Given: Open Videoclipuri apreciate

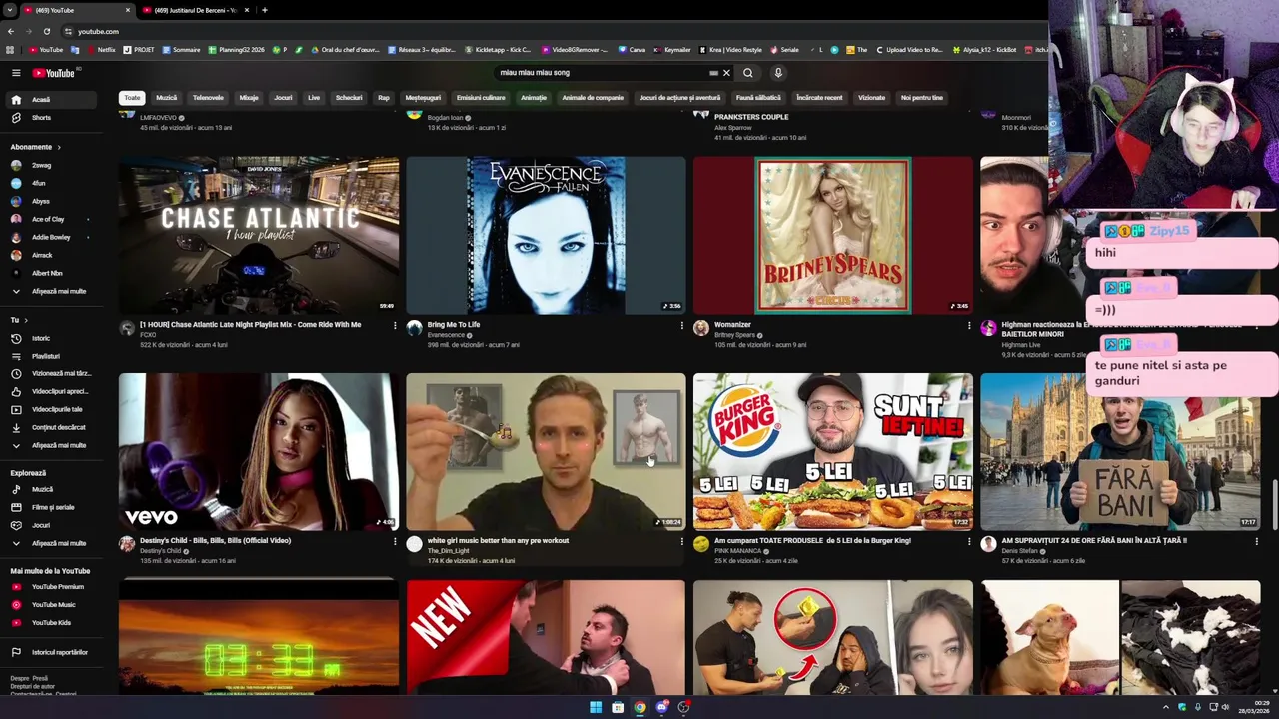Looking at the screenshot, I should (49, 391).
